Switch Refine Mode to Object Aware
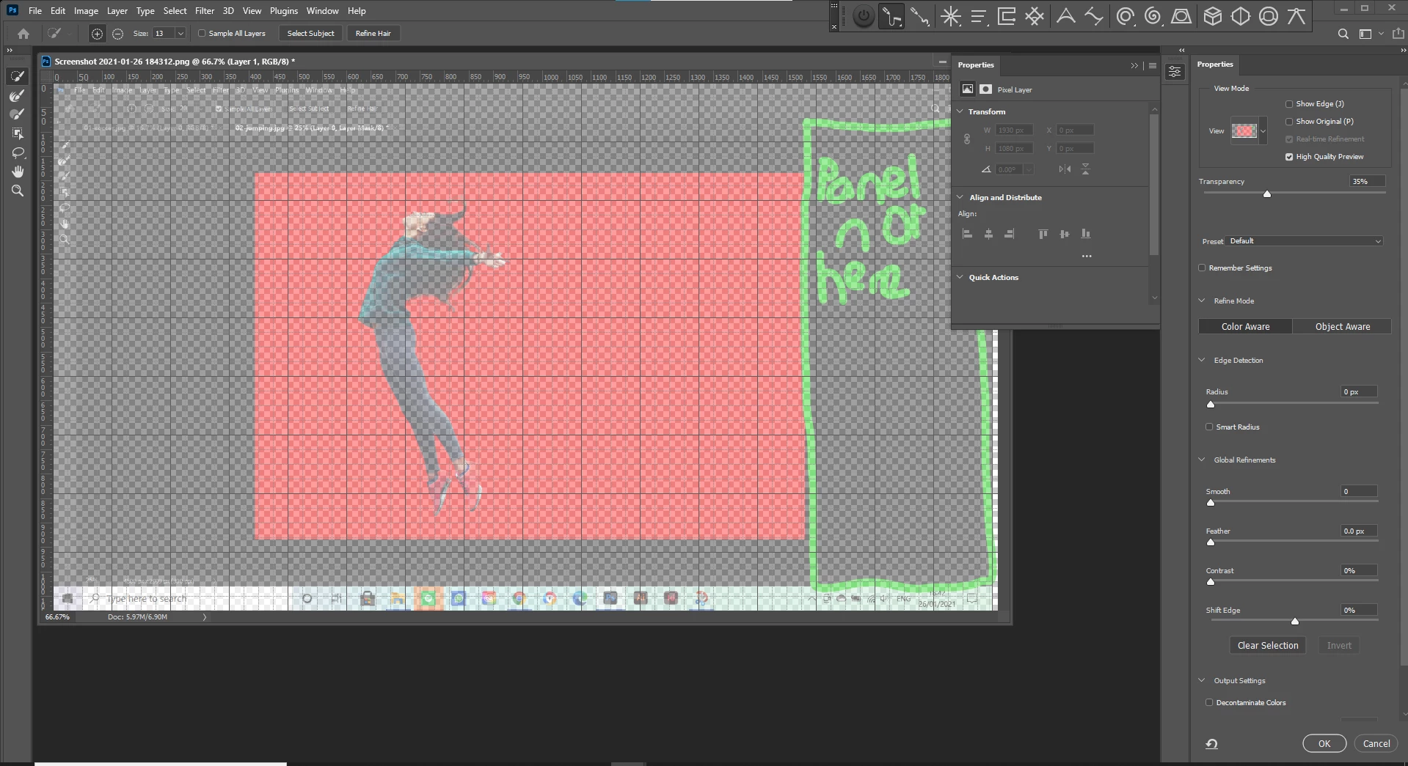 [x=1342, y=327]
